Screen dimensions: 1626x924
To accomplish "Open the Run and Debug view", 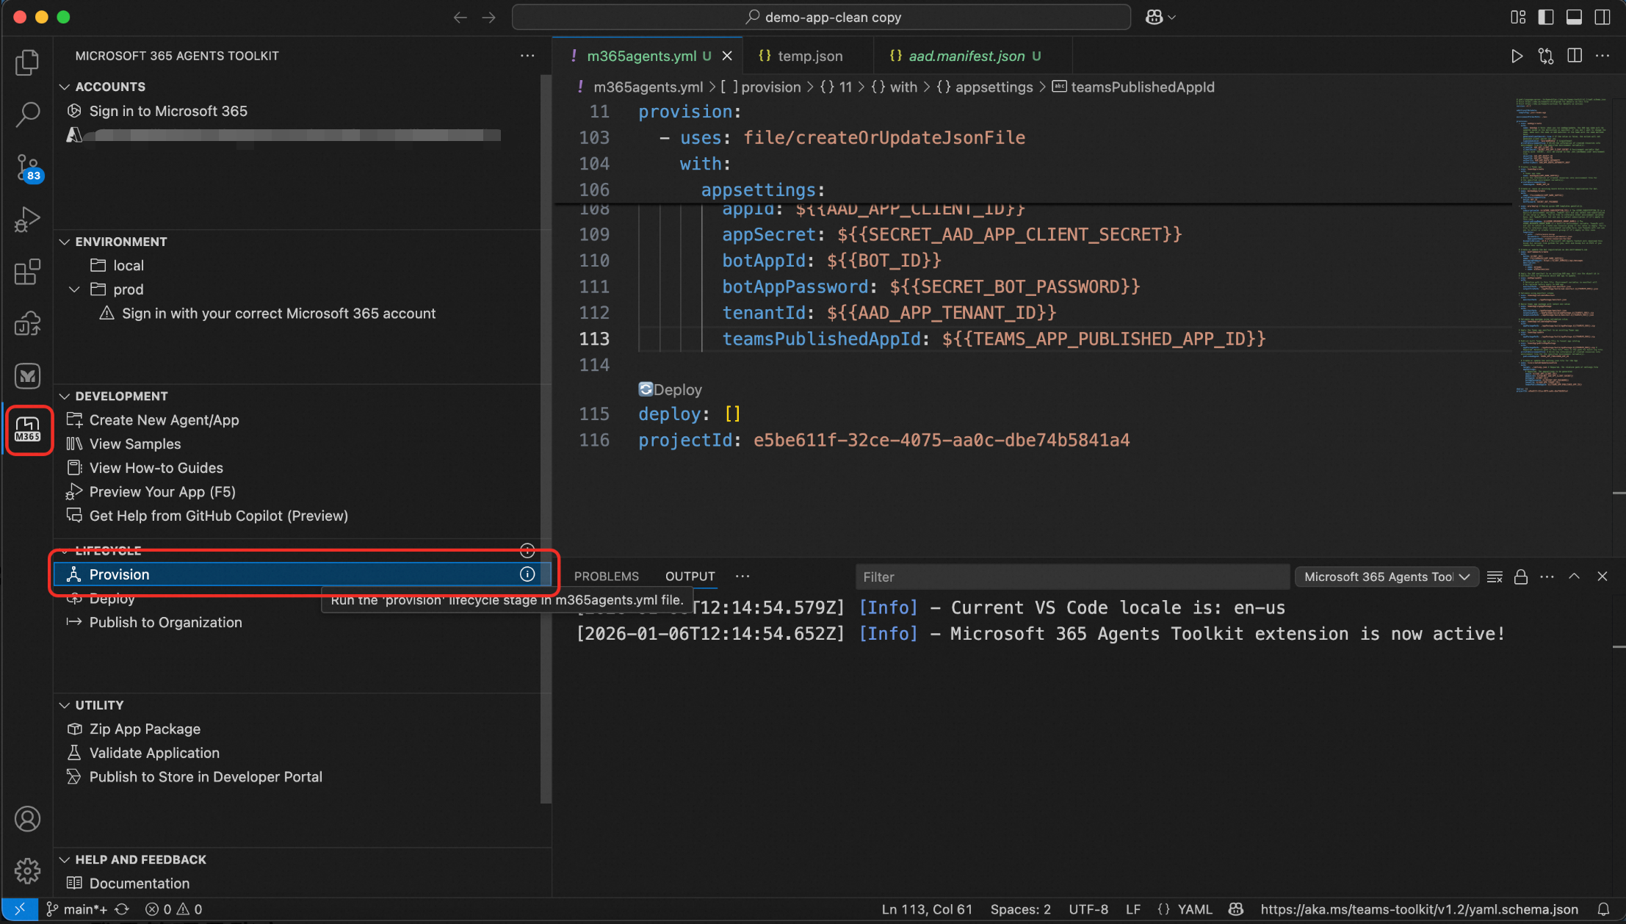I will click(27, 219).
